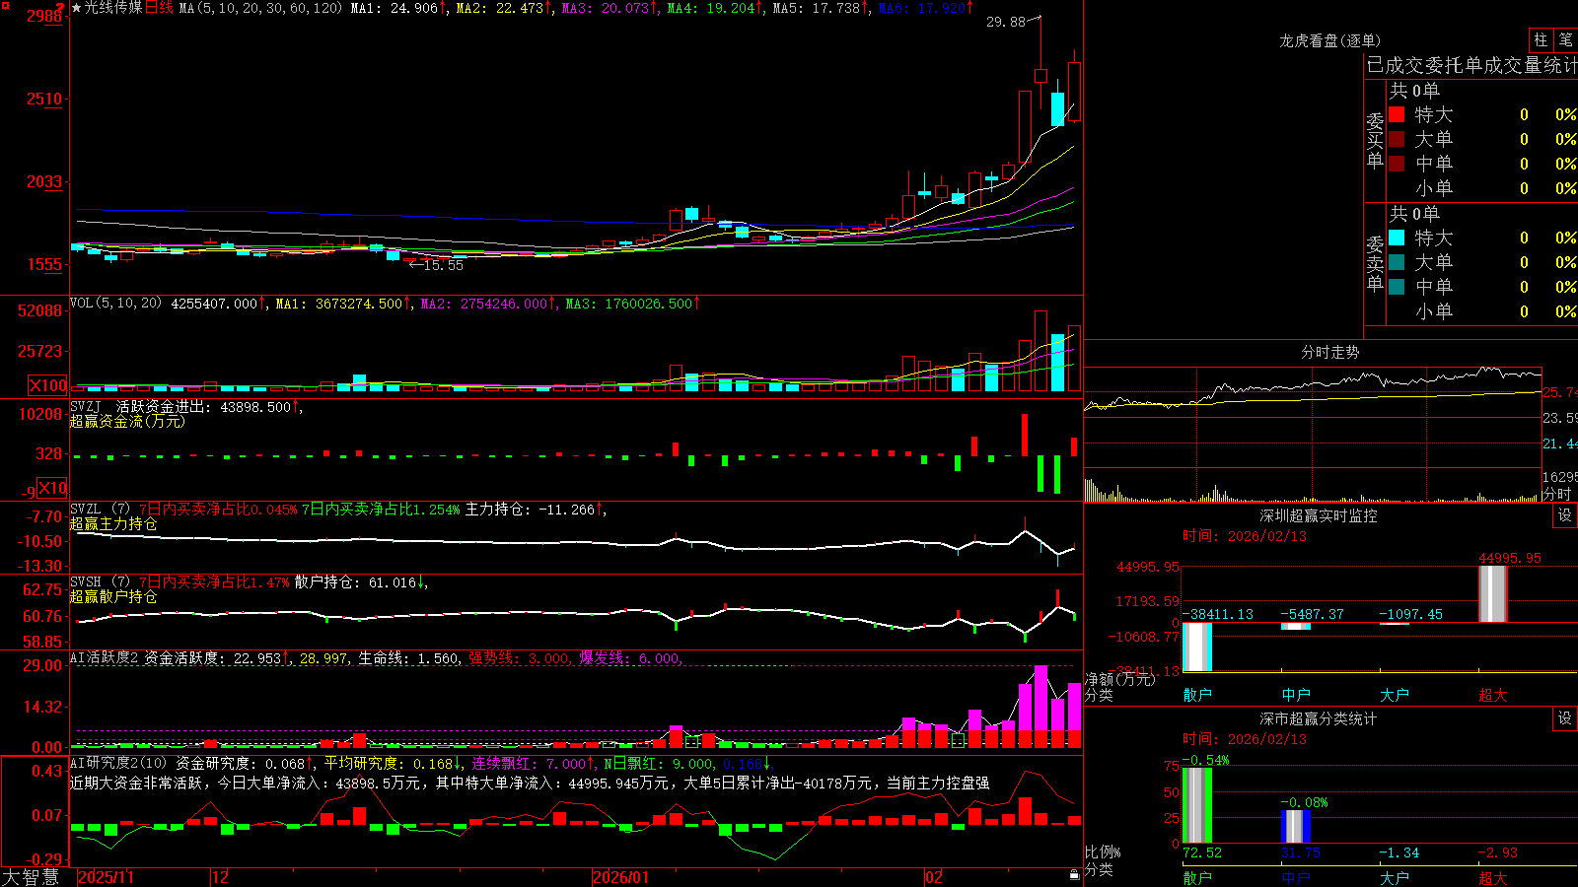Click the 超赢散户持仓 label

tap(113, 596)
